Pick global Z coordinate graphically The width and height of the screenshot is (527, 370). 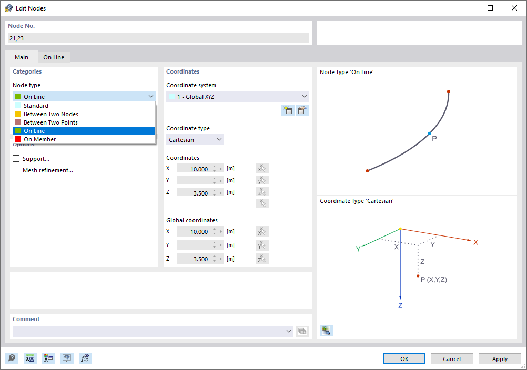click(262, 259)
